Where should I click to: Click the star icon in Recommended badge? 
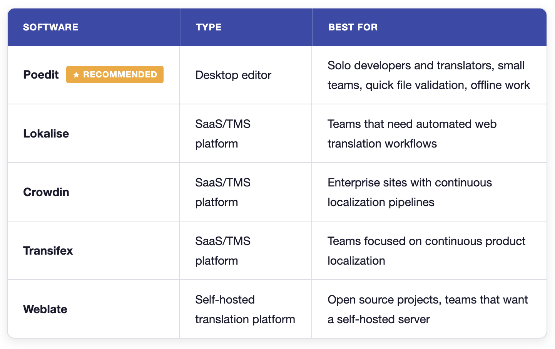[x=76, y=75]
